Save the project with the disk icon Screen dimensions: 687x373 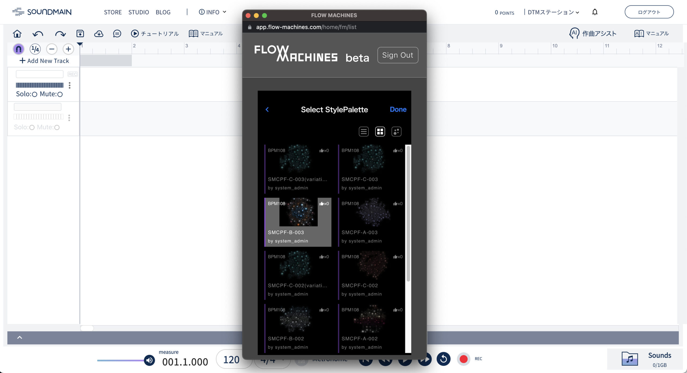click(x=80, y=34)
